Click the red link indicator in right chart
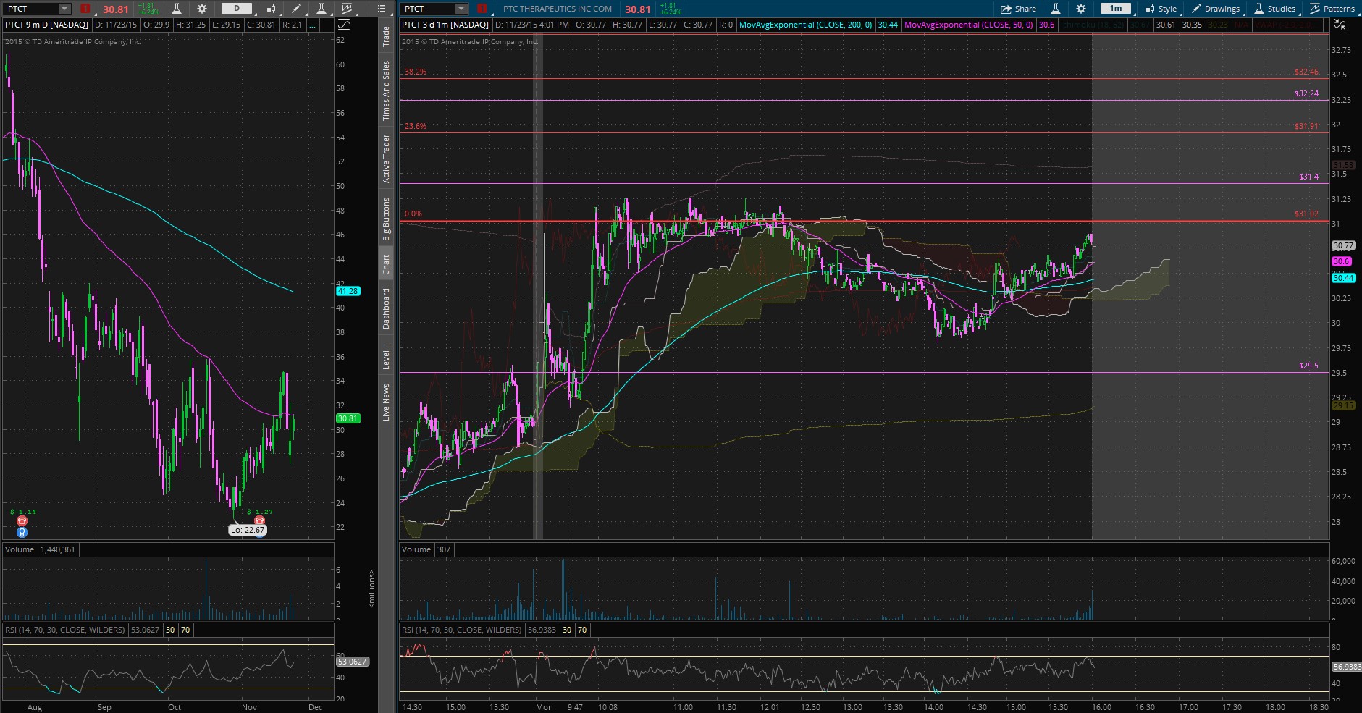The width and height of the screenshot is (1362, 713). click(x=482, y=9)
